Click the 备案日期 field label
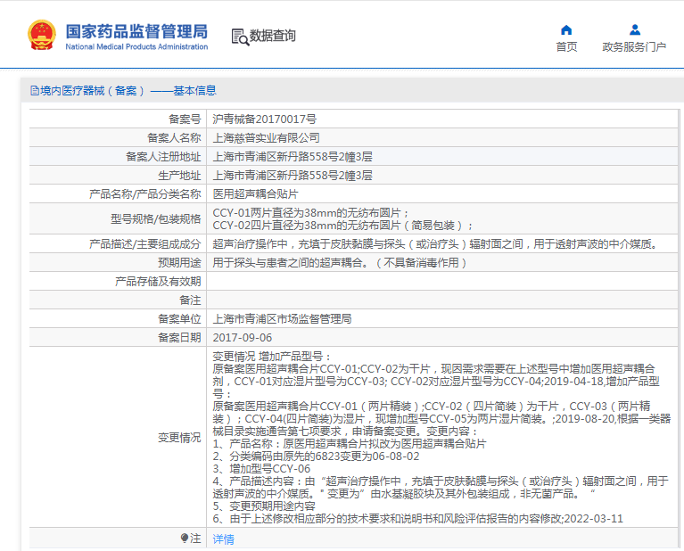Screen dimensions: 684x551 click(x=179, y=338)
